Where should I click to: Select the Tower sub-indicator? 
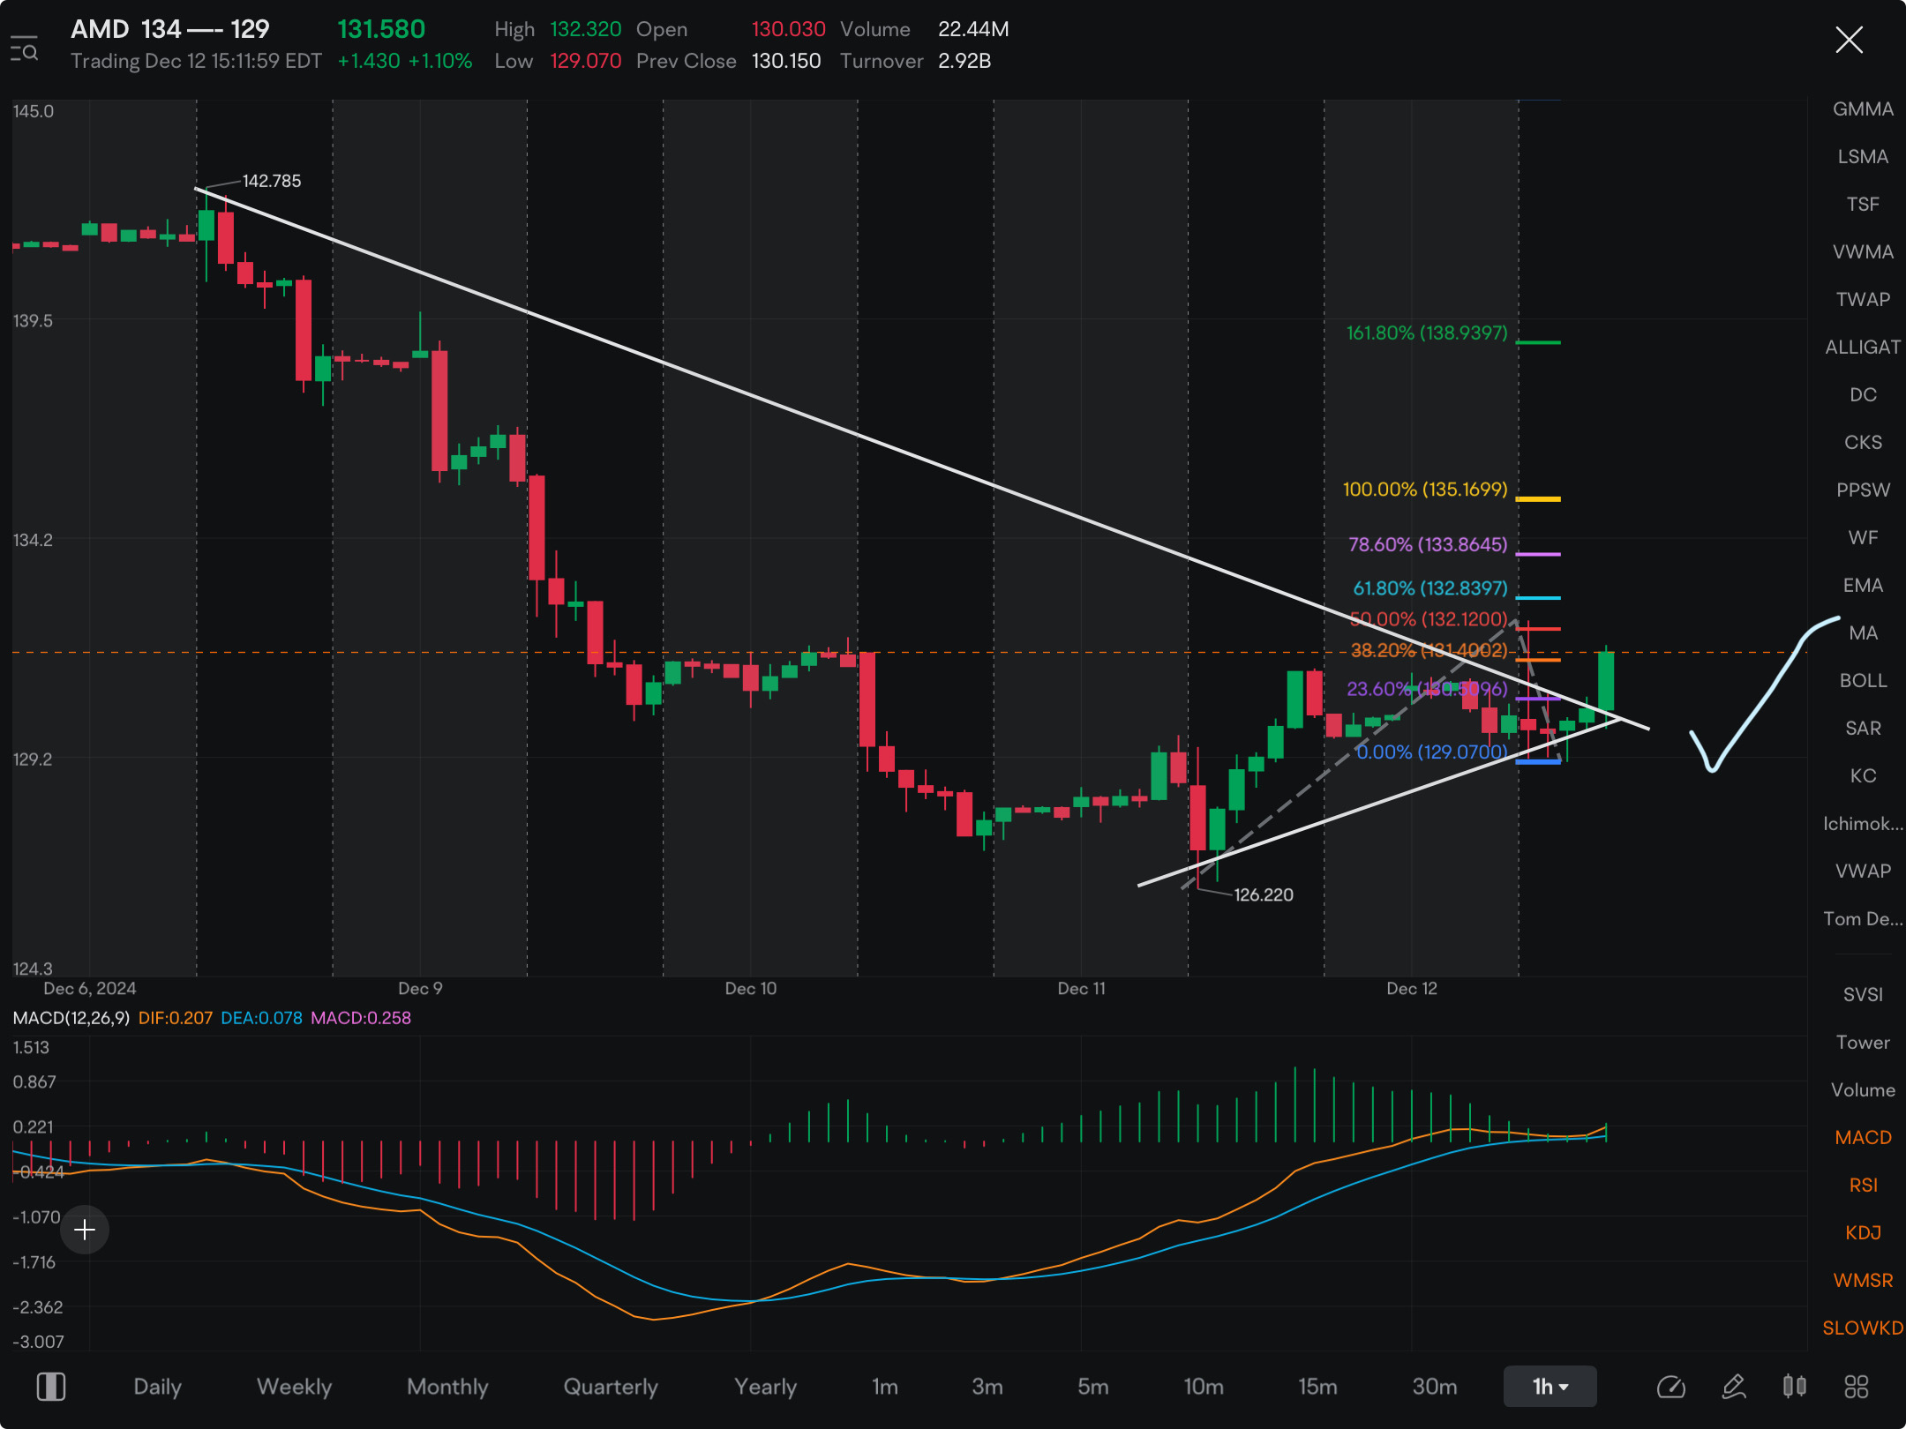[1863, 1043]
